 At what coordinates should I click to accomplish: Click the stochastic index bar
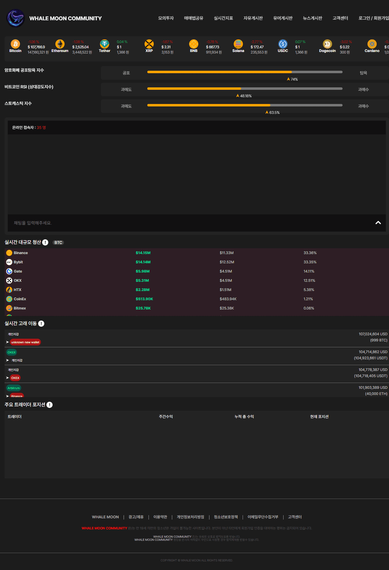245,105
